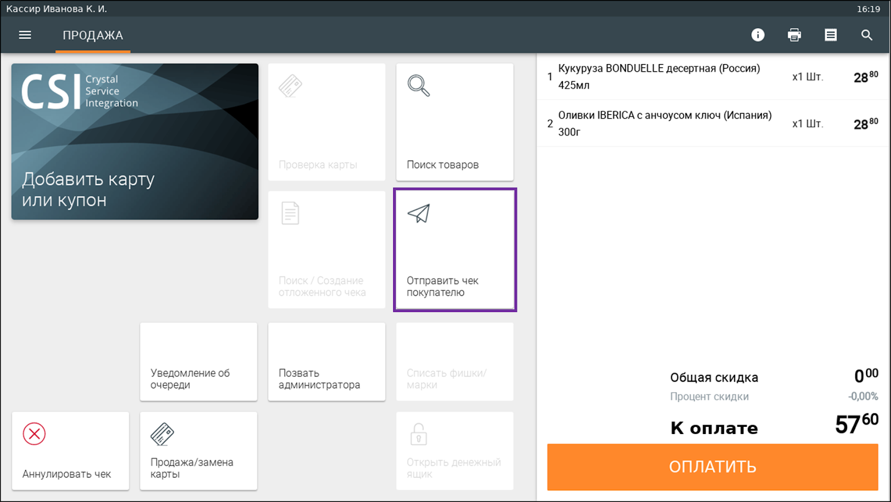The image size is (891, 502).
Task: Click the x1 Шт. quantity of Кукуруза
Action: point(807,77)
